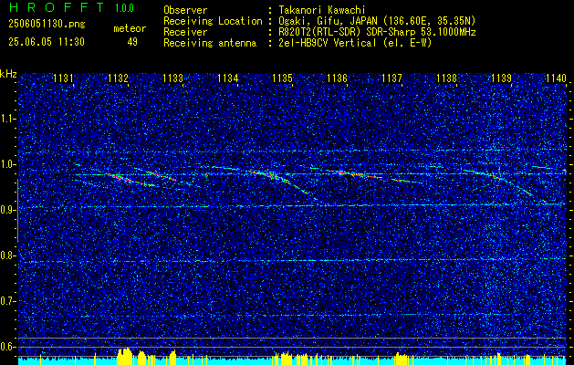Image resolution: width=574 pixels, height=365 pixels.
Task: Click time marker 1133
Action: (x=172, y=78)
